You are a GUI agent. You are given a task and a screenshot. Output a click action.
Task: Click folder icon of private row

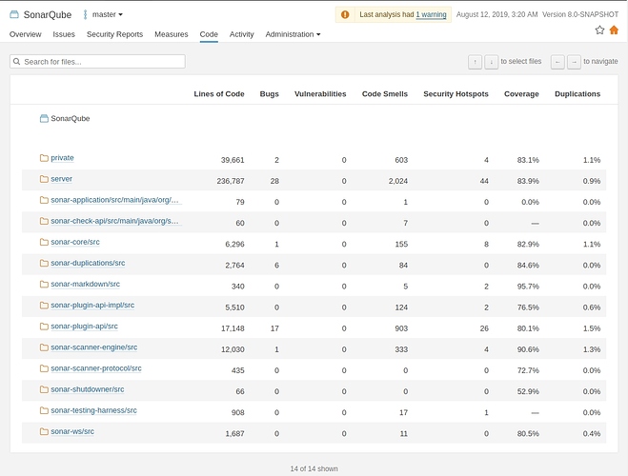(44, 158)
